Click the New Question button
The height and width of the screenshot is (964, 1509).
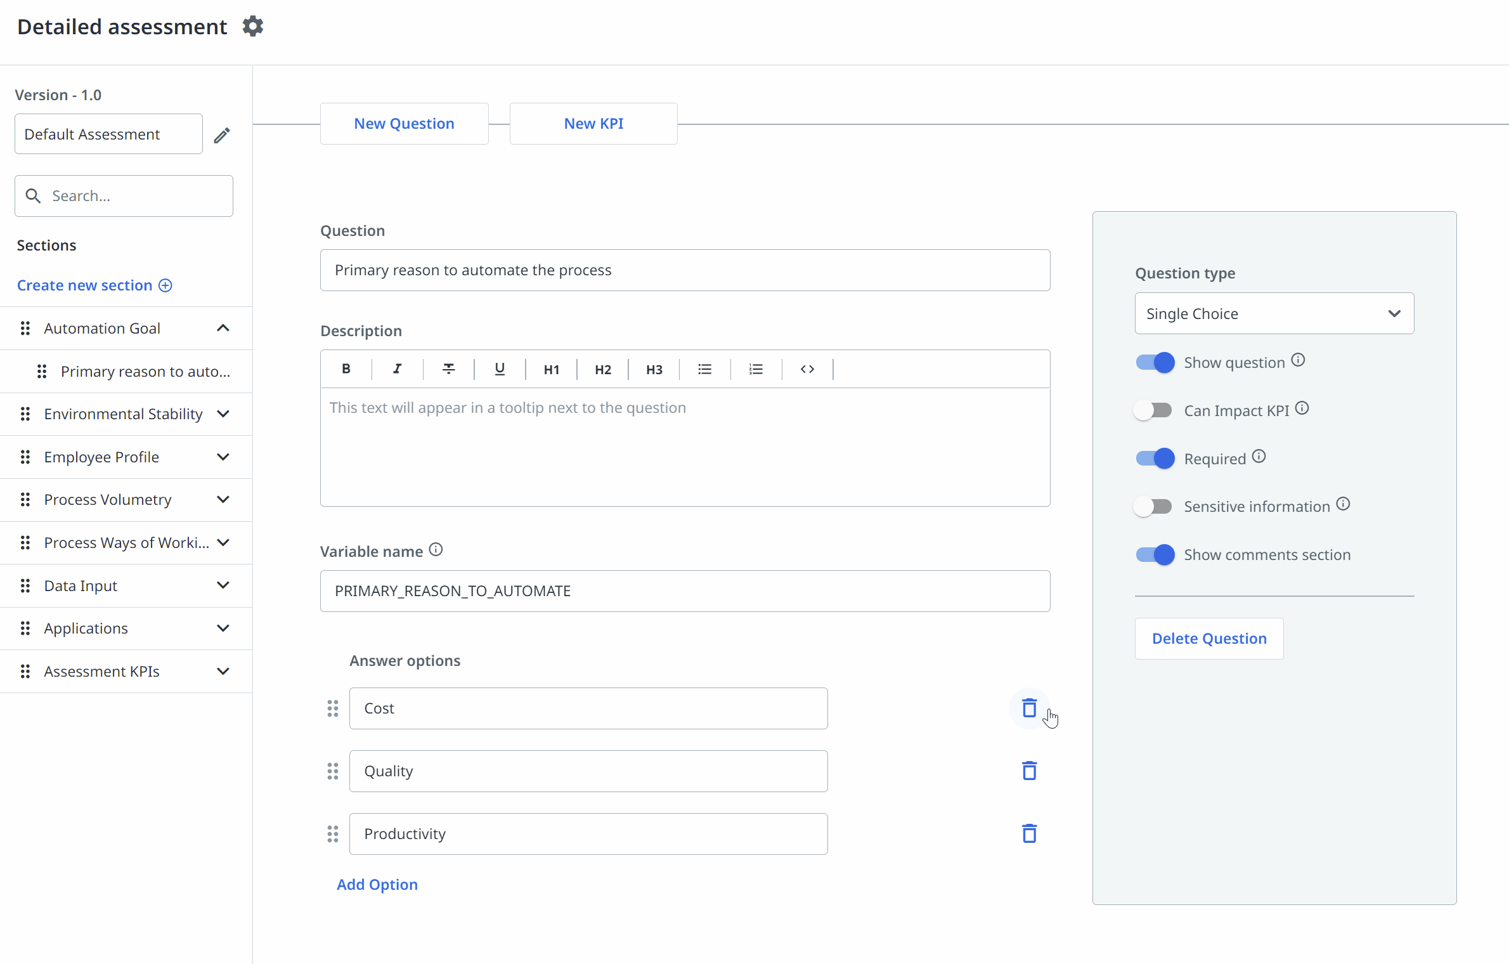404,124
